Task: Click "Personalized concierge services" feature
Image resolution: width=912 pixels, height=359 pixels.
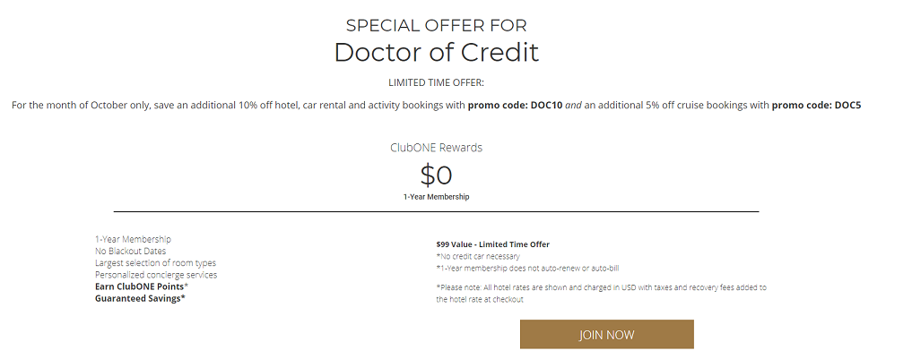Action: click(156, 275)
